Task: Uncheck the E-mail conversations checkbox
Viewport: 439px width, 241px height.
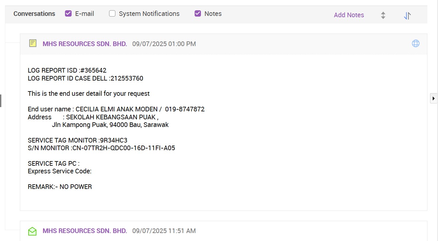Action: [68, 14]
